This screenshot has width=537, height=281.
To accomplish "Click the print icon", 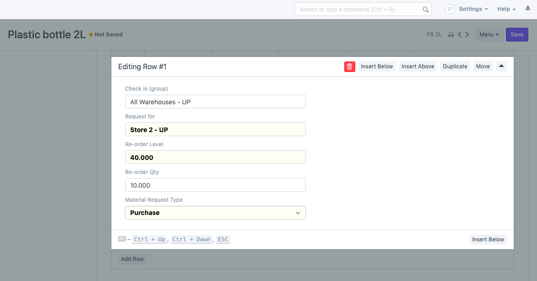I will point(451,35).
